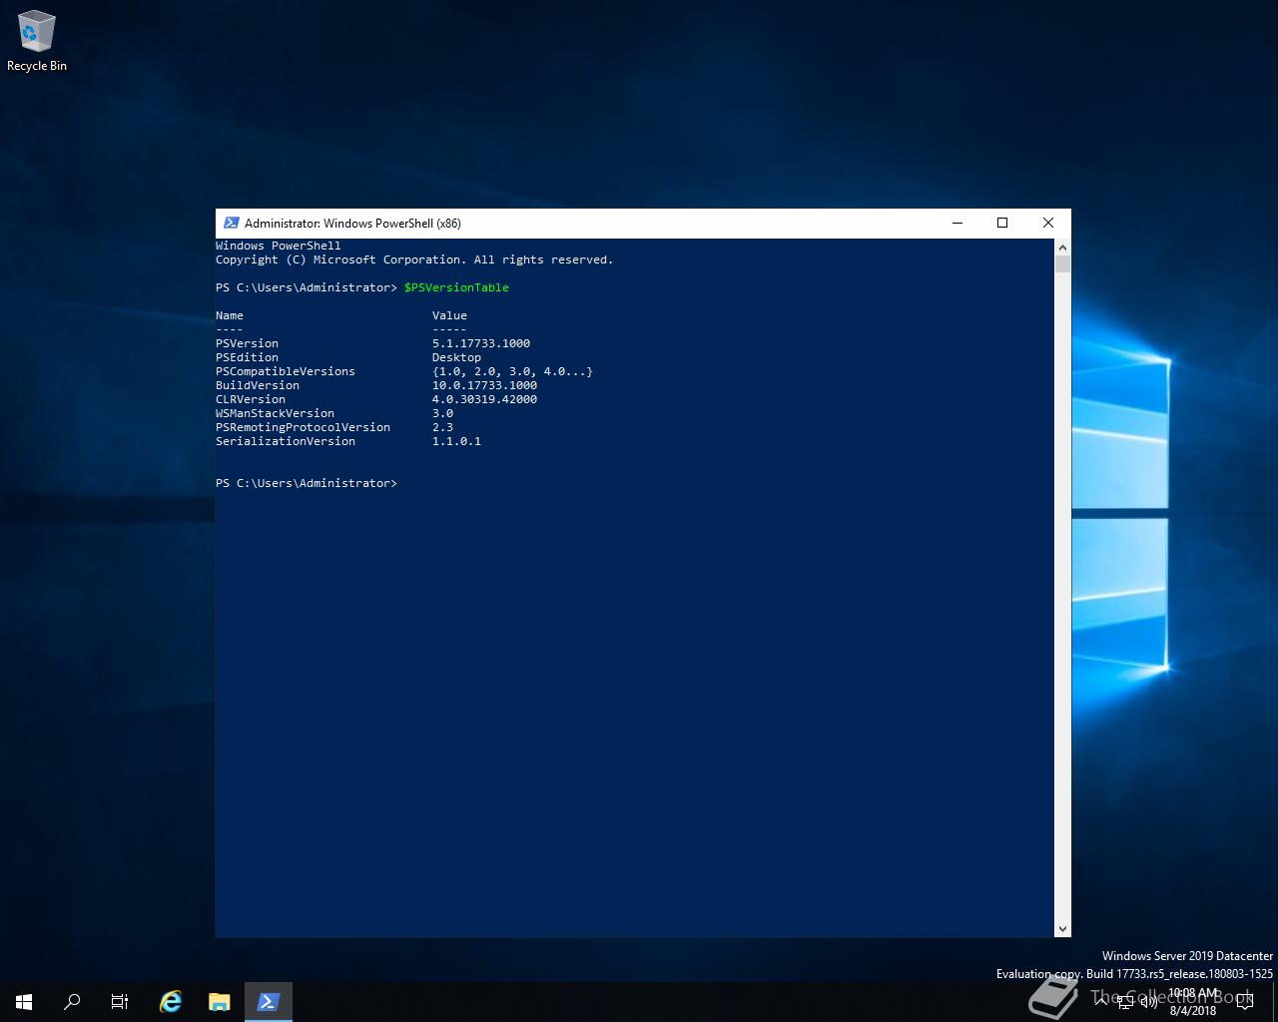Click the $PSVersionTable command text
The width and height of the screenshot is (1278, 1022).
click(x=456, y=287)
